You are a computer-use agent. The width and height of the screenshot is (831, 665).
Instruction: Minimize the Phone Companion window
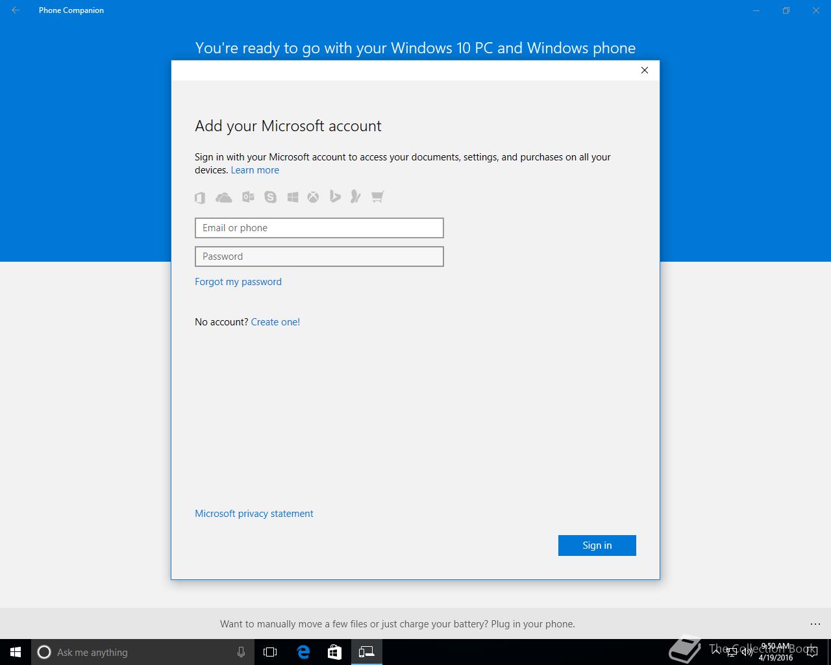coord(756,10)
